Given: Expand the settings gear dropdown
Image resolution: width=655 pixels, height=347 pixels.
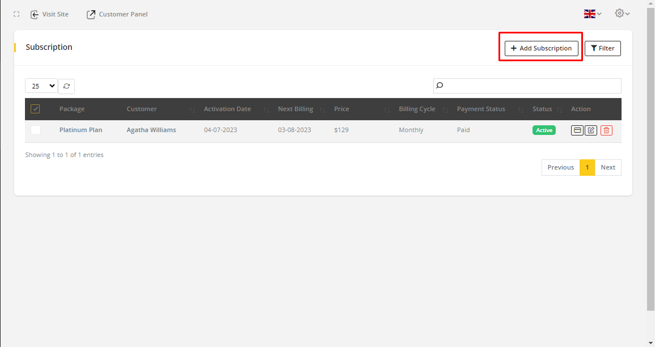Looking at the screenshot, I should pyautogui.click(x=622, y=14).
